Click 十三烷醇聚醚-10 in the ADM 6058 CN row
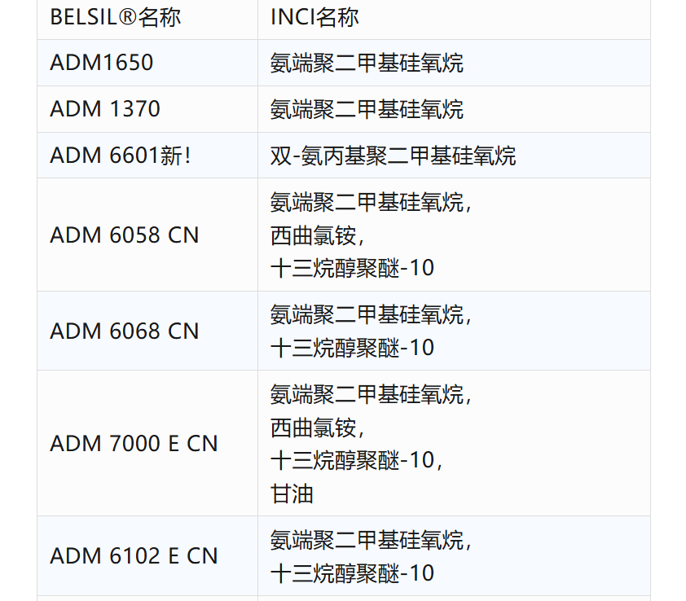Image resolution: width=686 pixels, height=601 pixels. point(352,268)
